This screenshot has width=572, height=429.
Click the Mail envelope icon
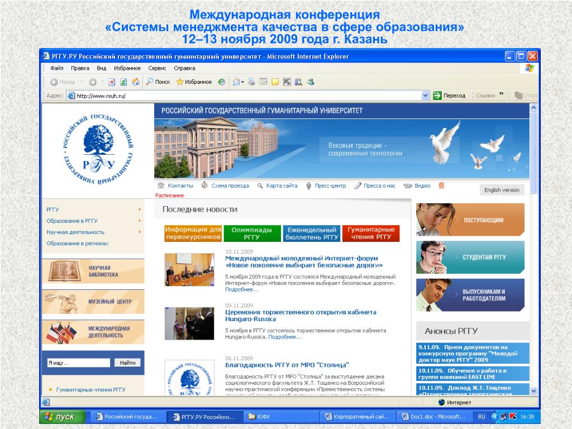pyautogui.click(x=236, y=82)
